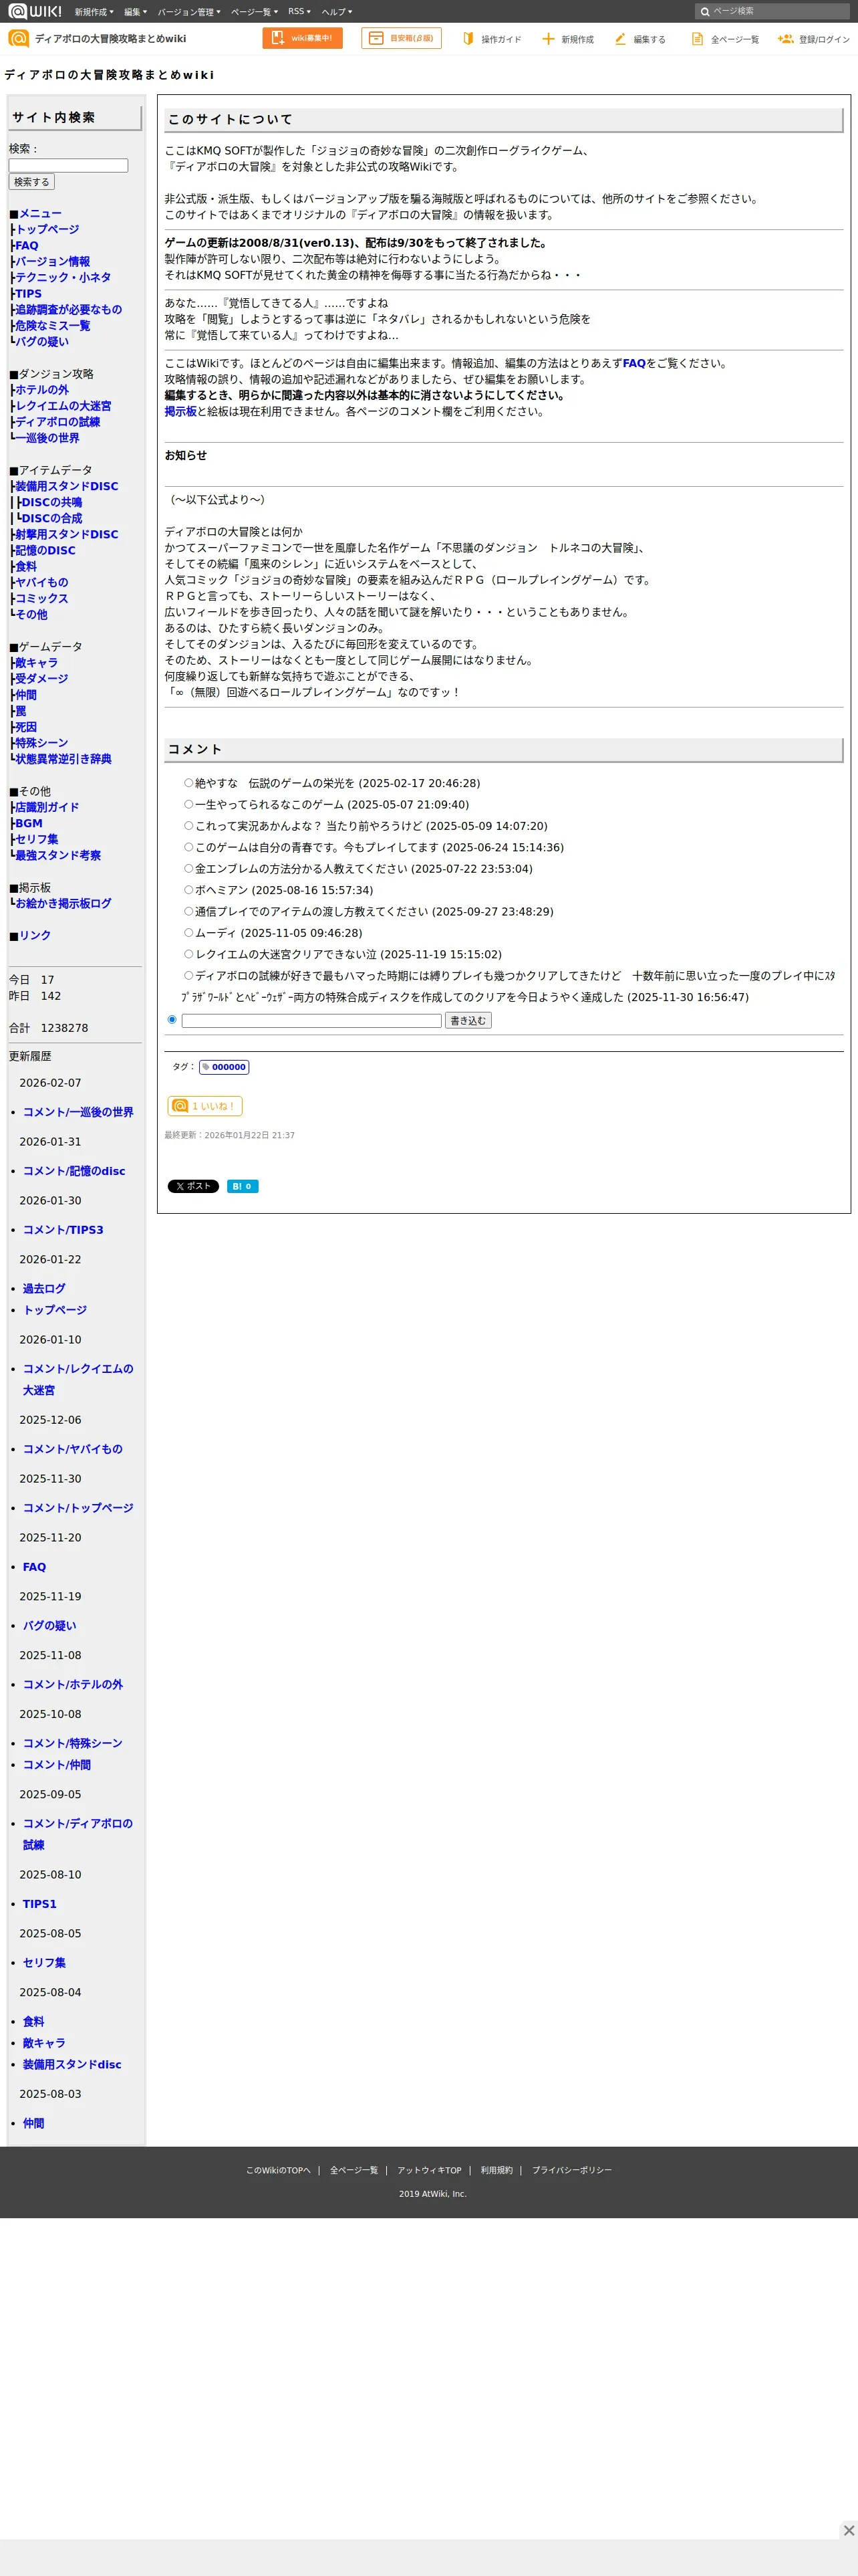Viewport: 858px width, 2576px height.
Task: Open テクニック・小ネタ link
Action: click(63, 278)
